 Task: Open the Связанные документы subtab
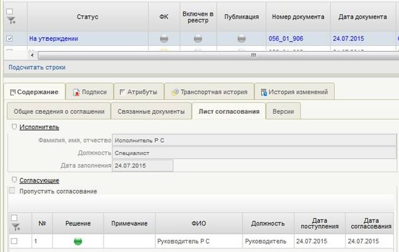[151, 112]
